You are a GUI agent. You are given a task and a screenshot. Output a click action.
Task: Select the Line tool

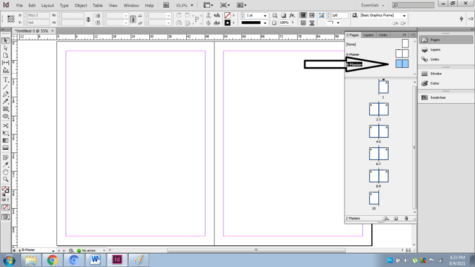pos(6,87)
